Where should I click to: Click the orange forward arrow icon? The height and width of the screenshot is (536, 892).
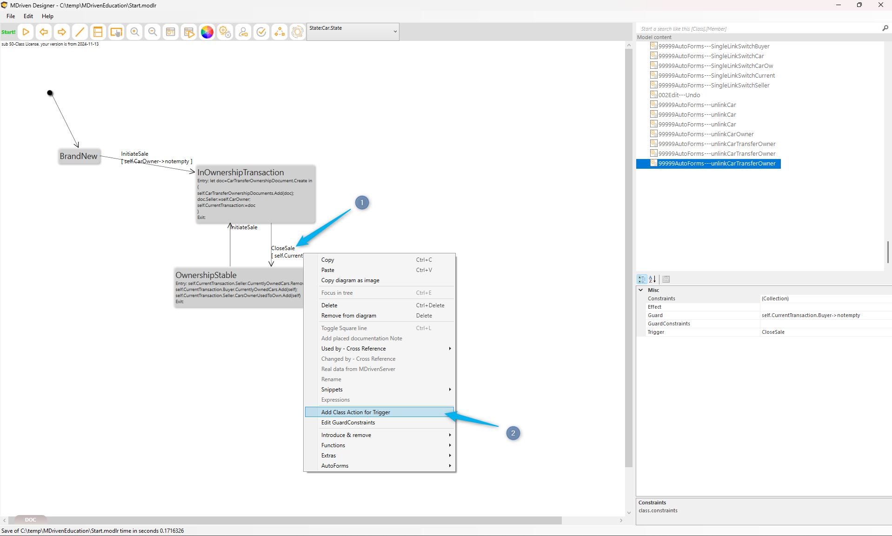[61, 32]
